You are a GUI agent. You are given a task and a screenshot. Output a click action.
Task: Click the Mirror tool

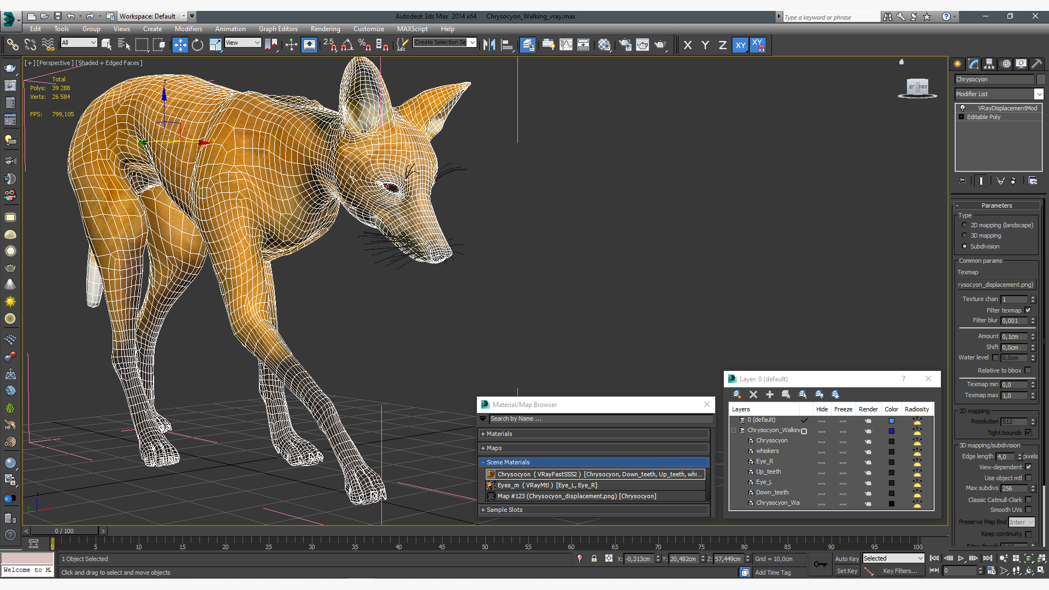(x=489, y=45)
